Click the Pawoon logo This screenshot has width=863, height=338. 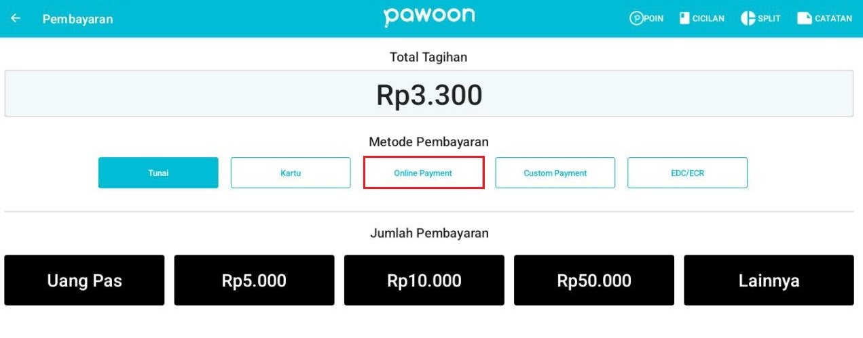coord(428,16)
